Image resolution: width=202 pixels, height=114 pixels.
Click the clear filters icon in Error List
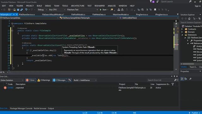(x=70, y=80)
